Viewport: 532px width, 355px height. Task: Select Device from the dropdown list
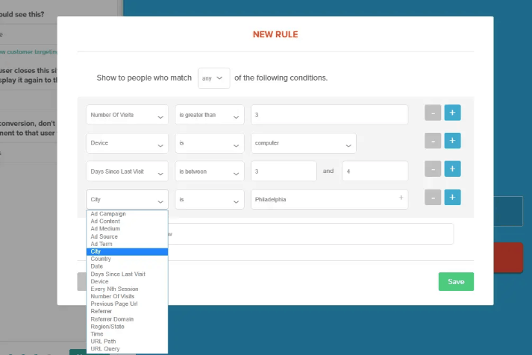(x=127, y=281)
